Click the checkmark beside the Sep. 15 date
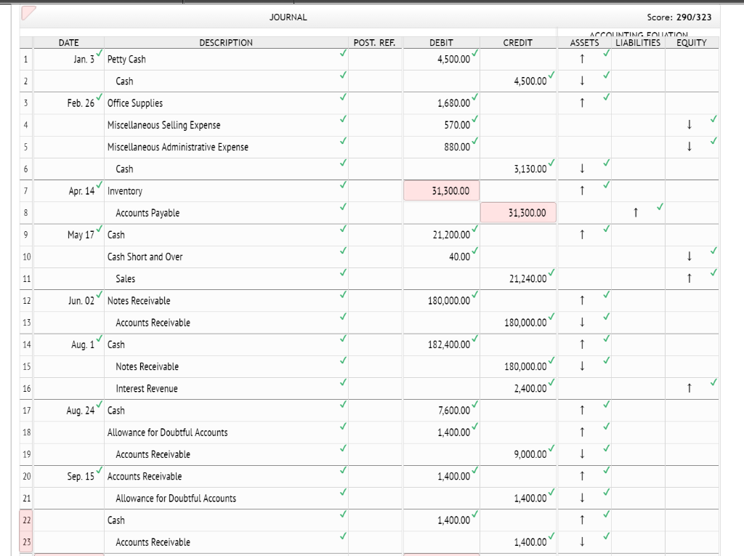 [98, 470]
